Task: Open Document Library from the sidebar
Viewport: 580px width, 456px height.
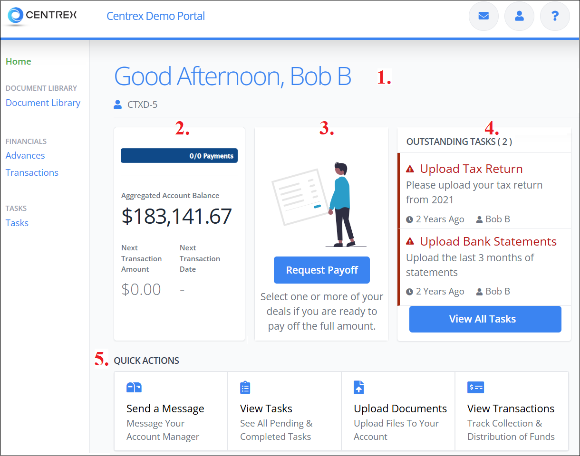Action: point(43,103)
